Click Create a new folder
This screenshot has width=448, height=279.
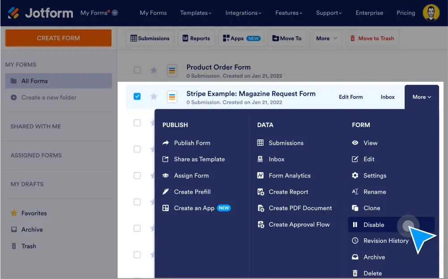48,97
